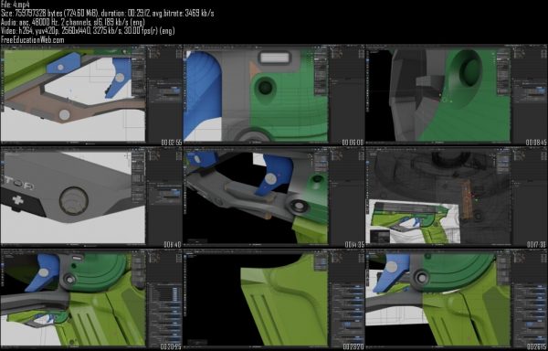Click the 'Audio: aac, 48000 Hz' info line
The width and height of the screenshot is (548, 351).
pyautogui.click(x=73, y=22)
